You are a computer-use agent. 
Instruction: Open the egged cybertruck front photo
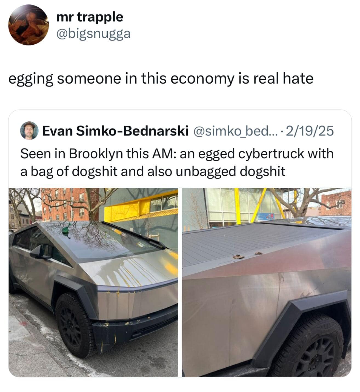click(x=93, y=282)
